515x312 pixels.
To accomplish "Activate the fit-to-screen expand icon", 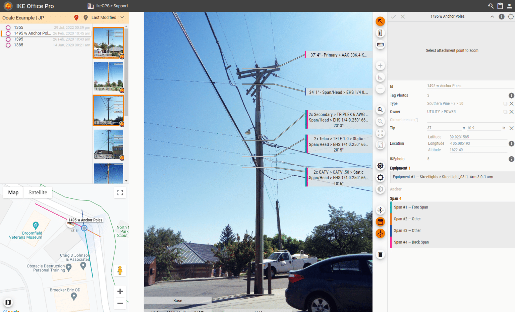I will point(380,133).
